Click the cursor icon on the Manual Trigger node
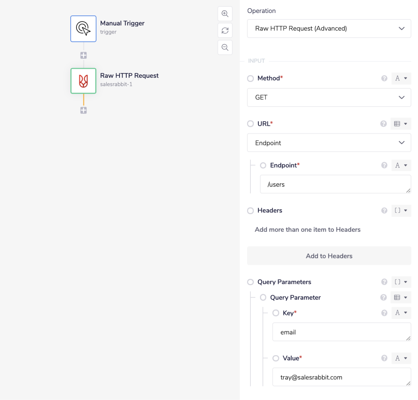The image size is (418, 400). click(83, 28)
